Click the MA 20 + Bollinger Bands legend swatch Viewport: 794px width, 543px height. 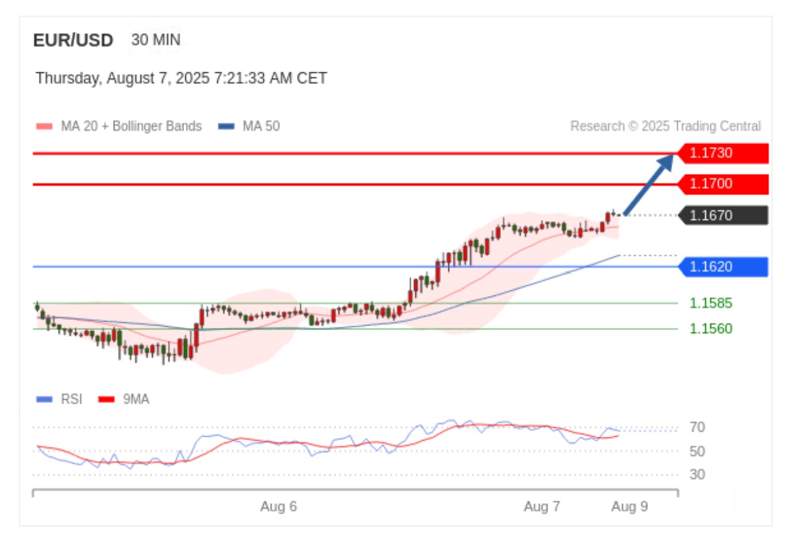click(45, 126)
